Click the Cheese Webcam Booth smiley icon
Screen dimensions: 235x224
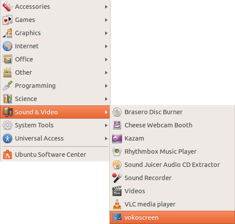[117, 125]
